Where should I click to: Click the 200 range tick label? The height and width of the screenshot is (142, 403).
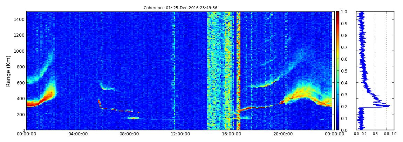(21, 114)
